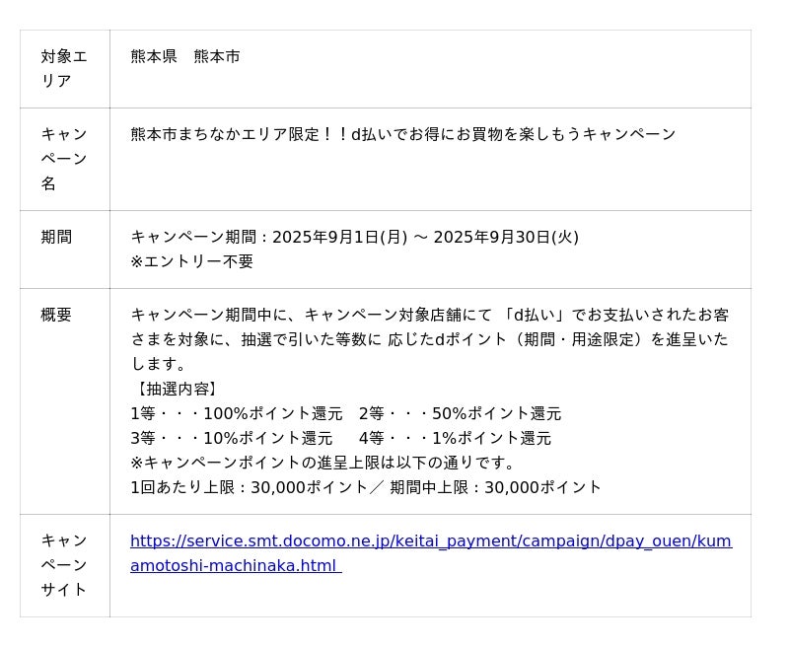Image resolution: width=789 pixels, height=647 pixels.
Task: Click the 対象エリア header cell
Action: 64,69
